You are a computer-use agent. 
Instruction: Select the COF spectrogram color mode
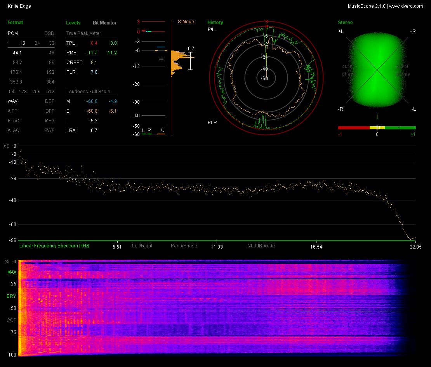pos(11,320)
